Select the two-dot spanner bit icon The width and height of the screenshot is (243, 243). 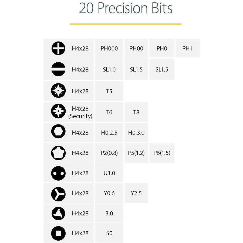58,173
